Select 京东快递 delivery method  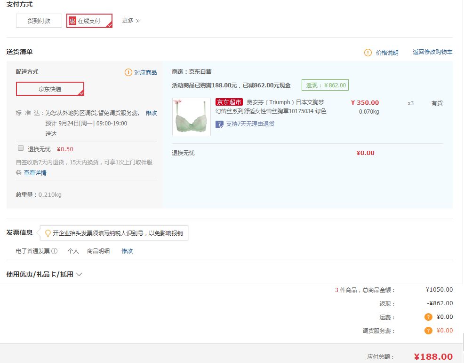(x=50, y=89)
